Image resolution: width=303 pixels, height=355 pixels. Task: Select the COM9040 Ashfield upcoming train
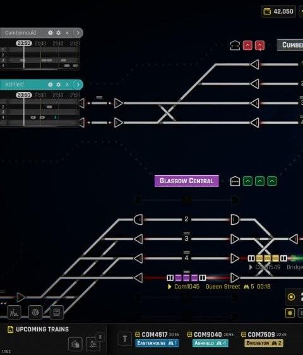[x=210, y=339]
